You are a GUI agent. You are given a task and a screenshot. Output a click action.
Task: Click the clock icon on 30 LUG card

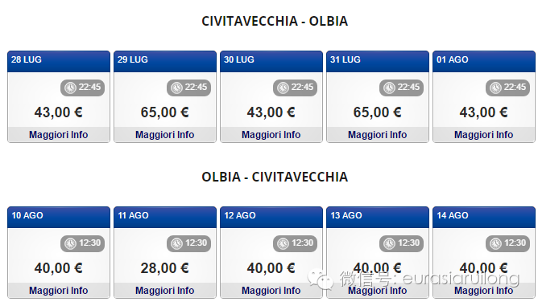pos(283,88)
